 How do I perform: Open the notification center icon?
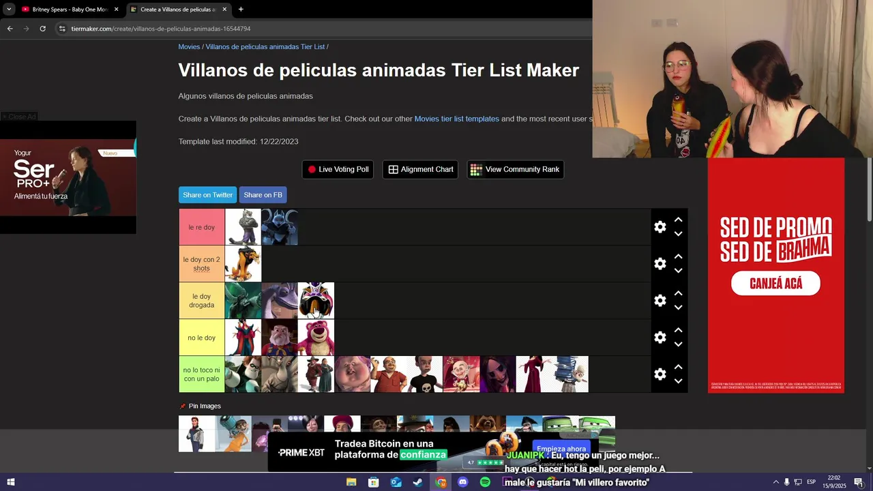pyautogui.click(x=858, y=482)
